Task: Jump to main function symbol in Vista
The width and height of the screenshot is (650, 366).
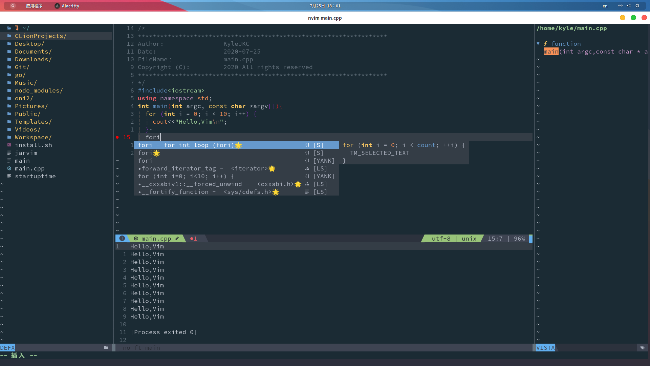Action: 551,52
